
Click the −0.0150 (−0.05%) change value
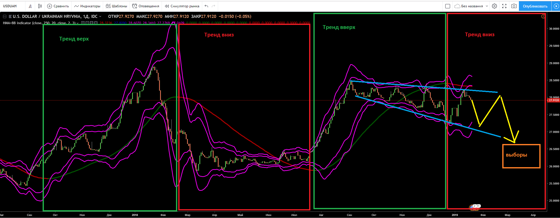[x=235, y=16]
